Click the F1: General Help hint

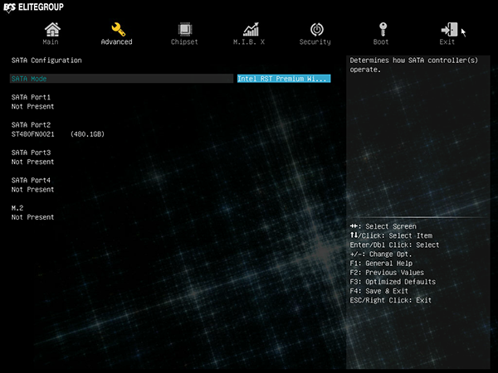point(381,264)
